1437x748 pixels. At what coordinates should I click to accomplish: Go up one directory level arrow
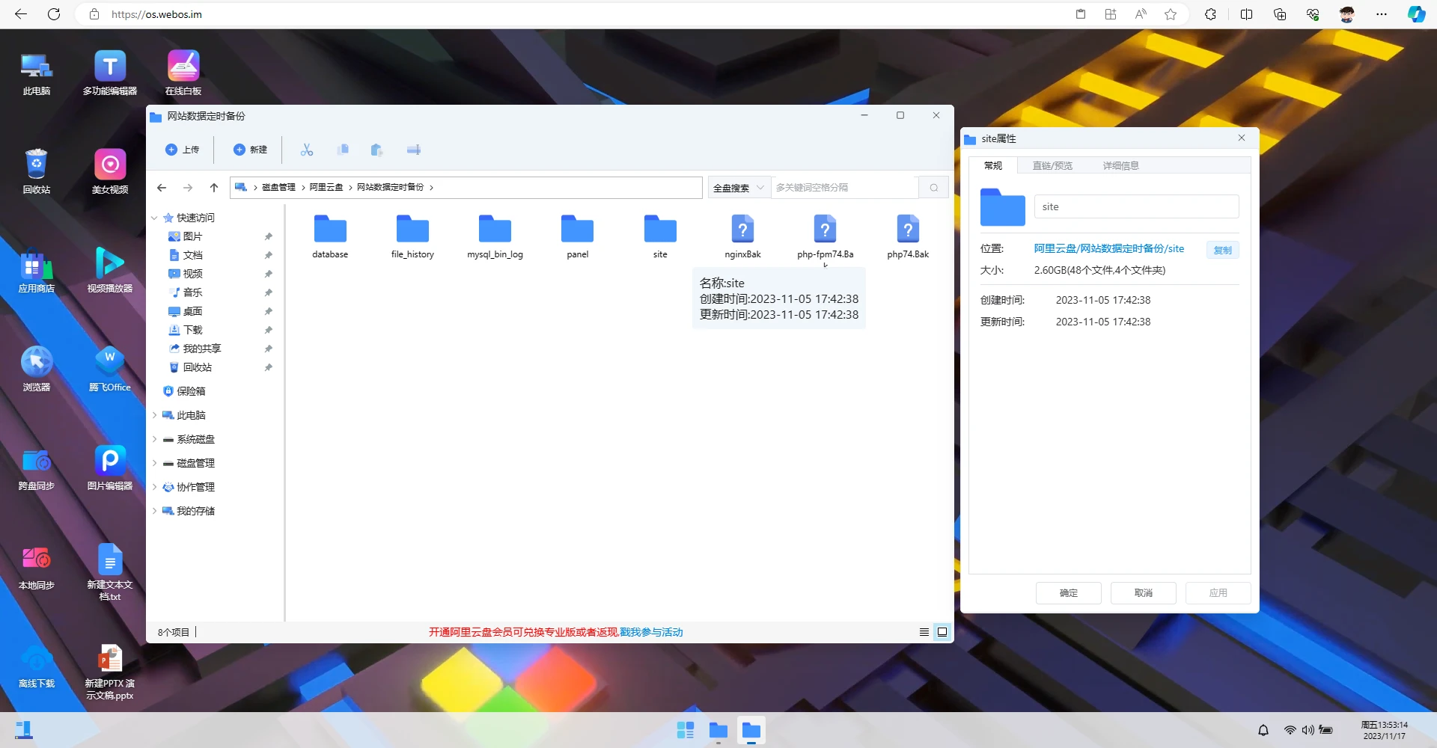[214, 188]
